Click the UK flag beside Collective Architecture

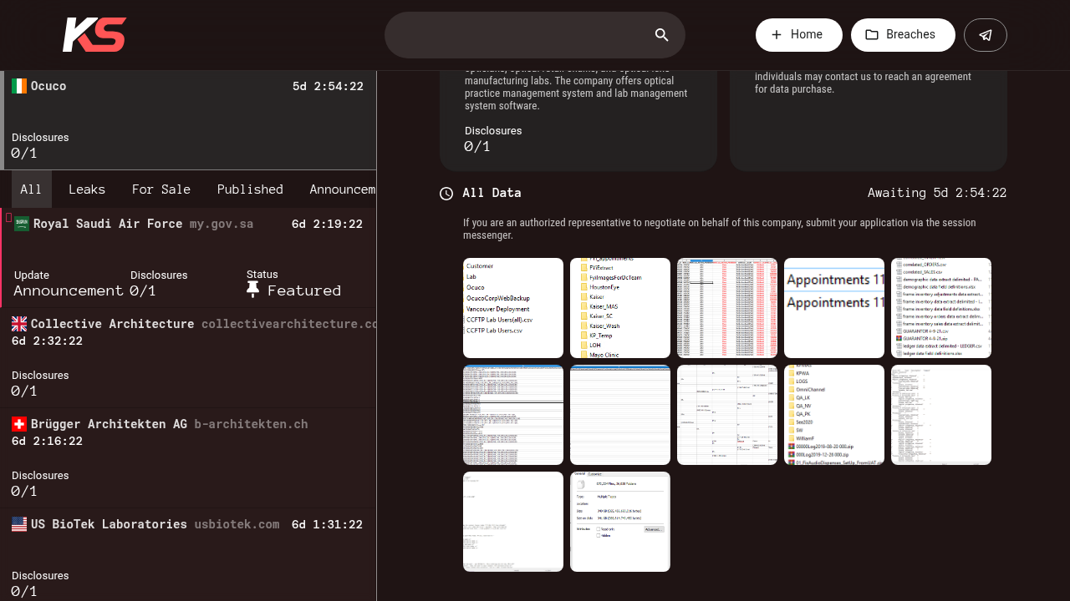pyautogui.click(x=19, y=324)
